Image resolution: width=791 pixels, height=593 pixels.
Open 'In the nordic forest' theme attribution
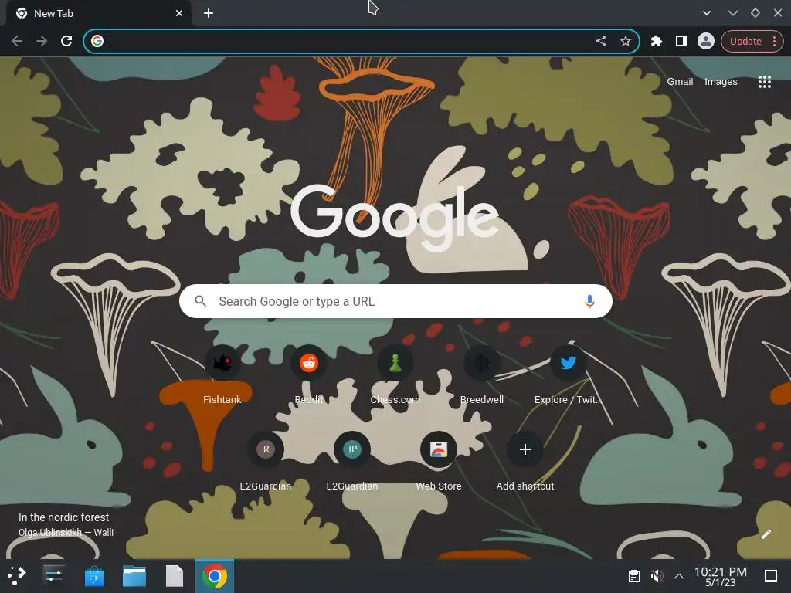coord(63,517)
